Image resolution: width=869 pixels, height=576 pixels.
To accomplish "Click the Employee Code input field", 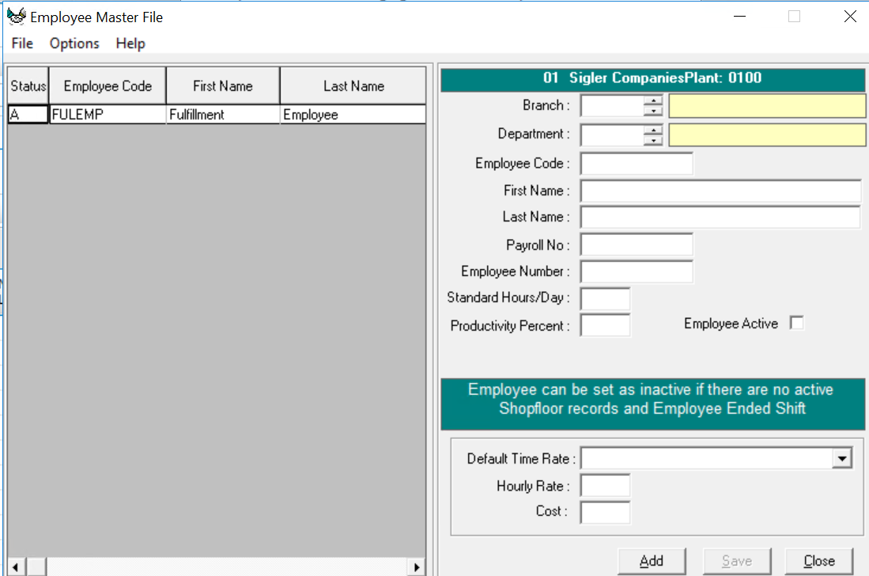I will point(636,163).
